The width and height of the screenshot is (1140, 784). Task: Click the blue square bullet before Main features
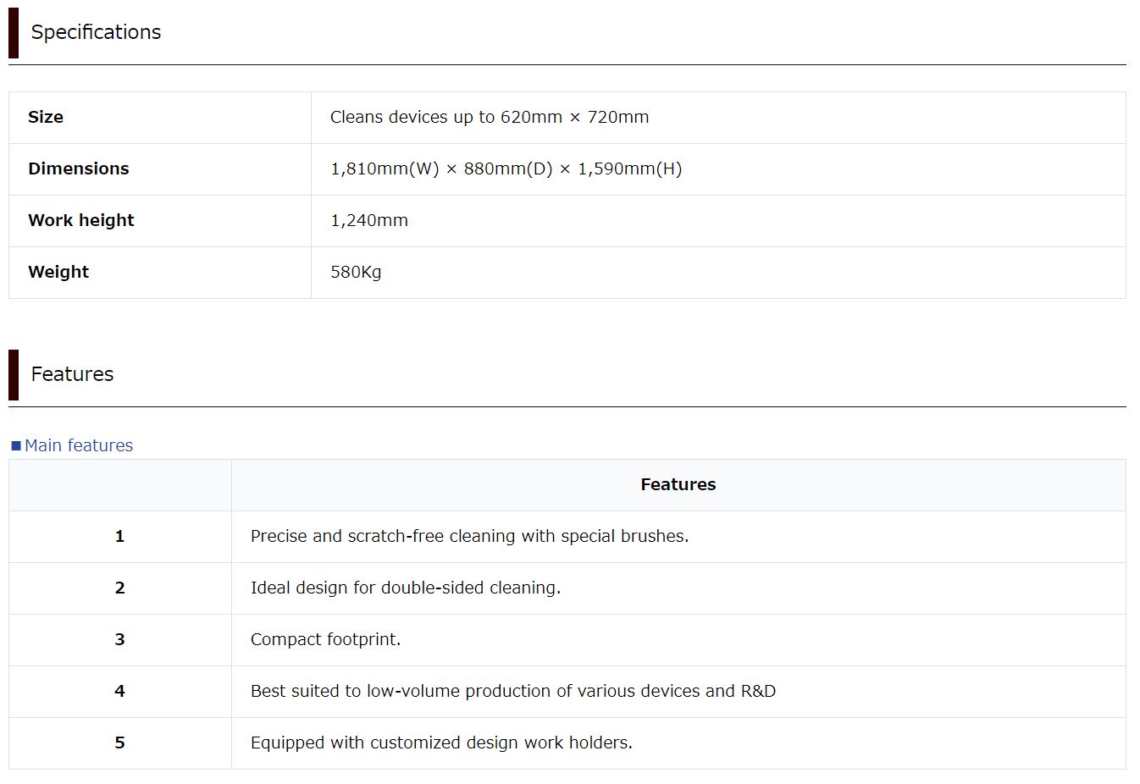pos(15,446)
